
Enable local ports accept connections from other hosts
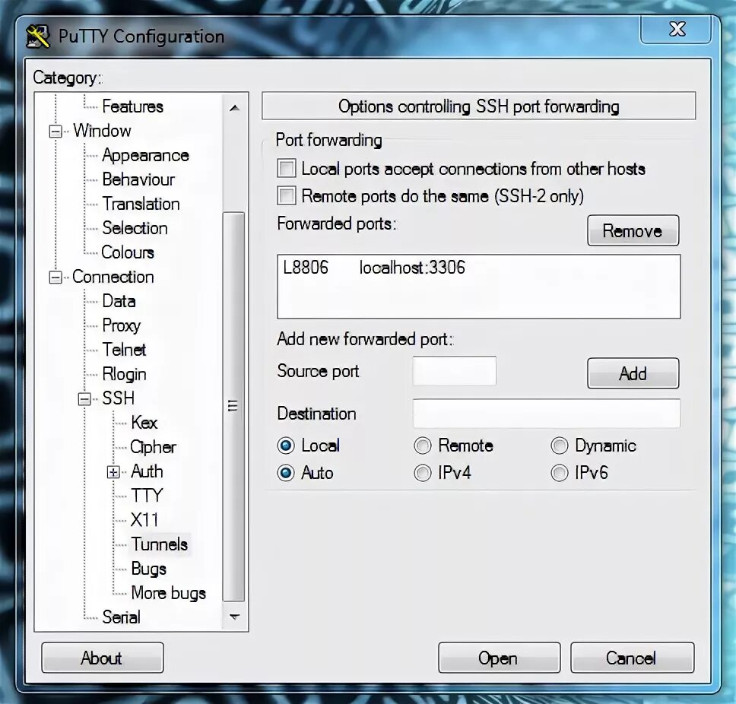pyautogui.click(x=287, y=169)
